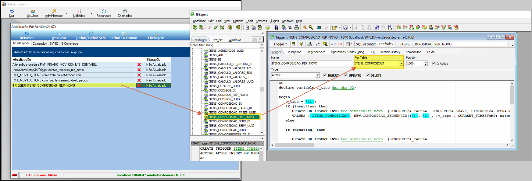Open the Services menu in IBExpert

261,21
